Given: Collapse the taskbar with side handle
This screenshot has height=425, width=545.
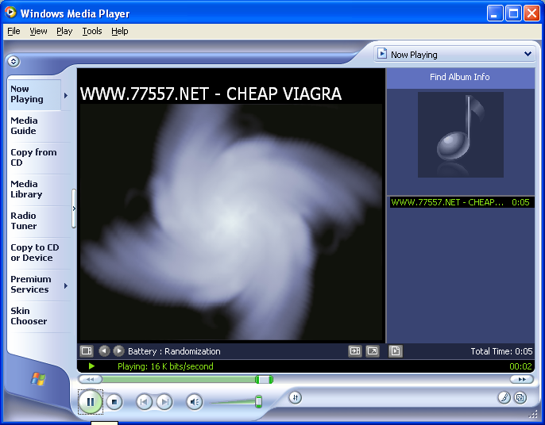Looking at the screenshot, I should pyautogui.click(x=74, y=209).
